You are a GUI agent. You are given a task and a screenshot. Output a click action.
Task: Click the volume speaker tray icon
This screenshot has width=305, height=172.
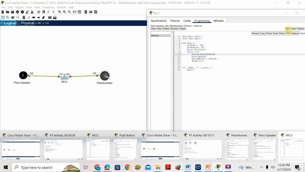273,167
